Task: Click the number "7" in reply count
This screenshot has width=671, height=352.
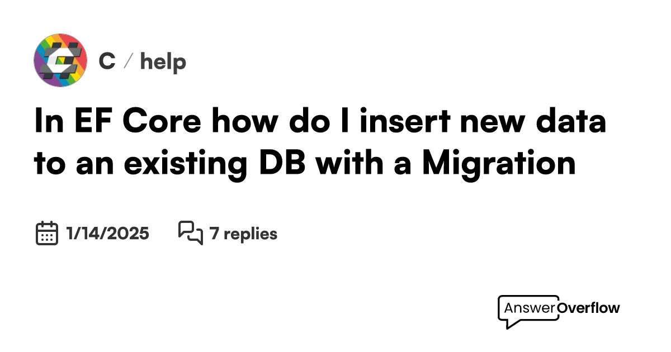Action: [214, 234]
